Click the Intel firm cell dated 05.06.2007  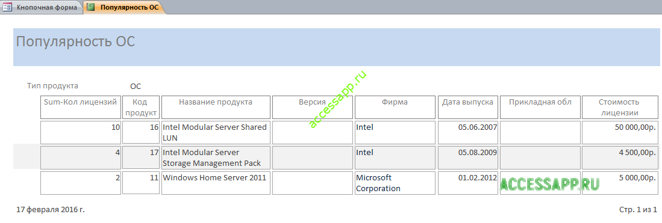coord(395,132)
